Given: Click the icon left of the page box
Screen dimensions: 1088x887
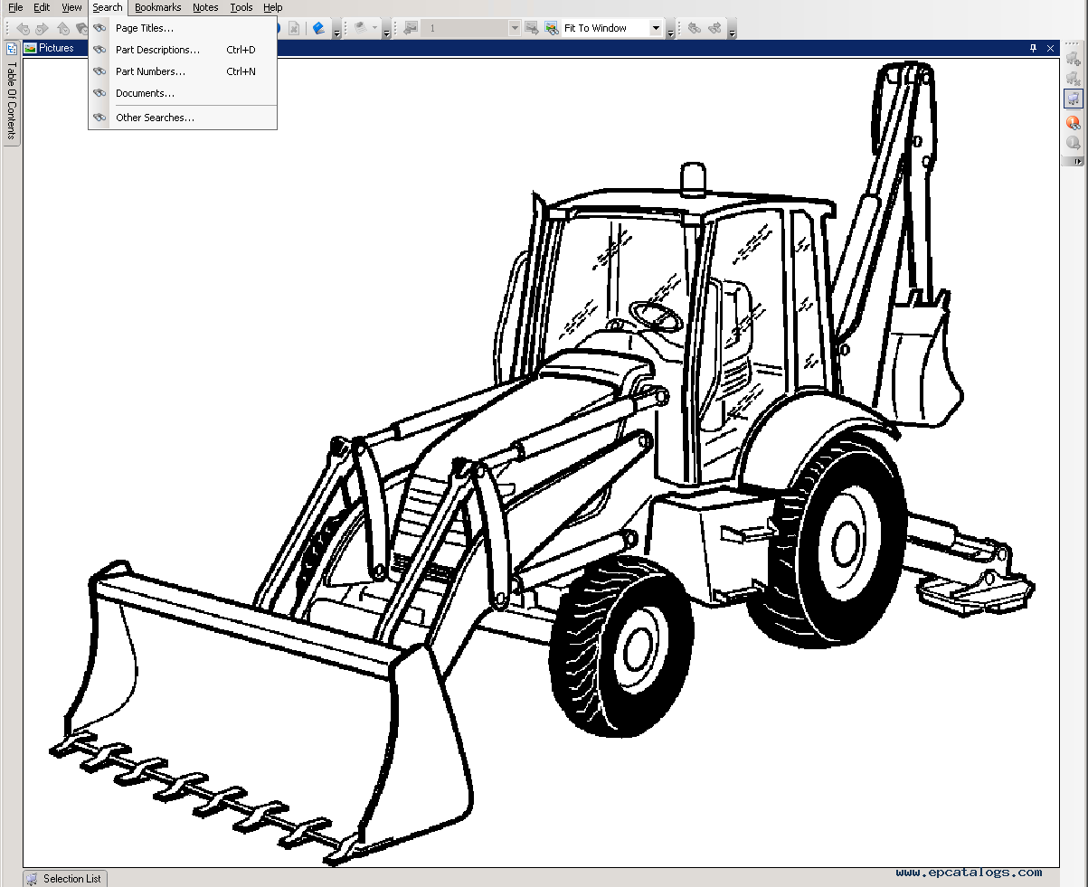Looking at the screenshot, I should point(410,28).
